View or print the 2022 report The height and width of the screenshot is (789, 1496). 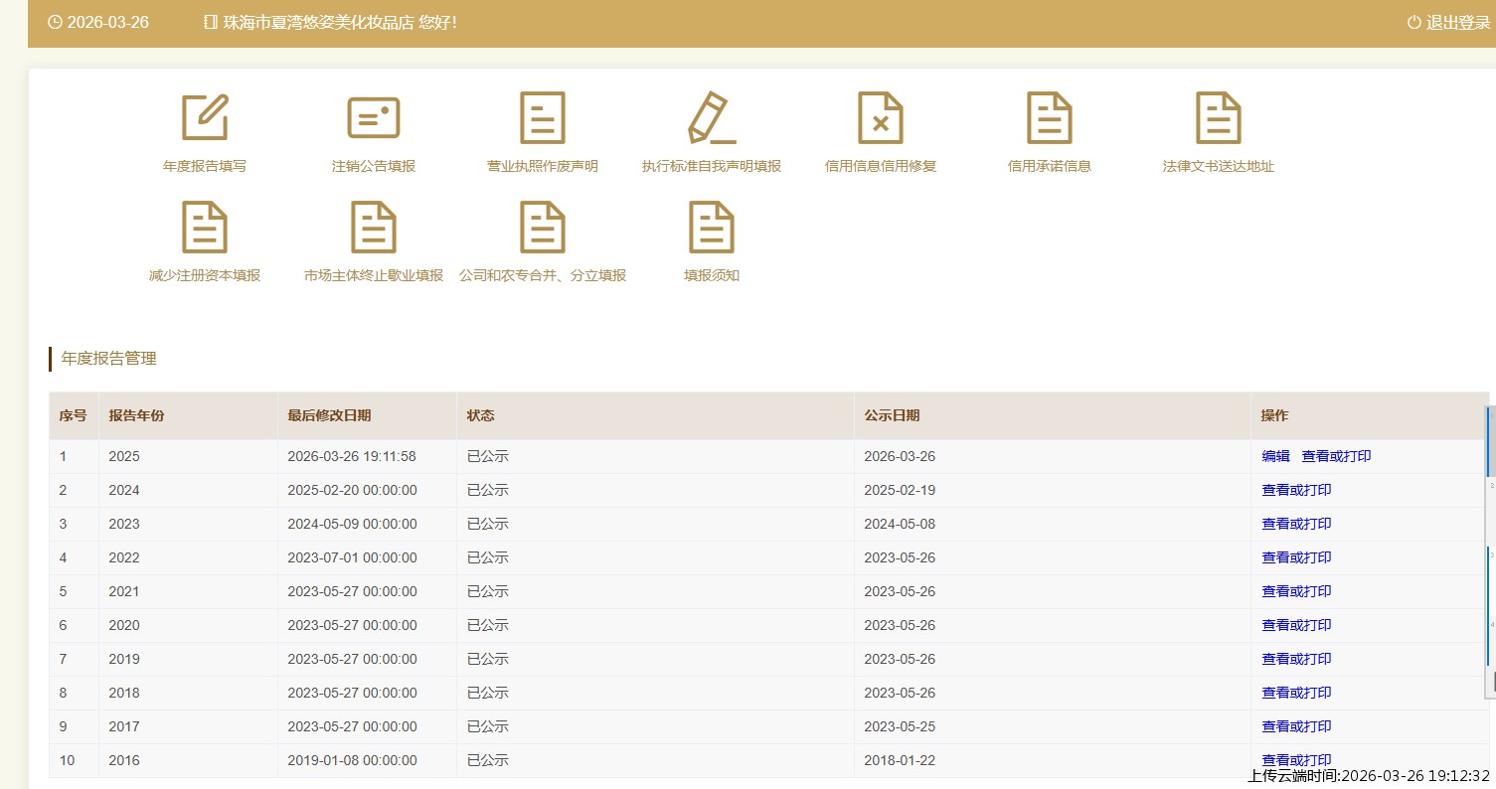click(1296, 558)
